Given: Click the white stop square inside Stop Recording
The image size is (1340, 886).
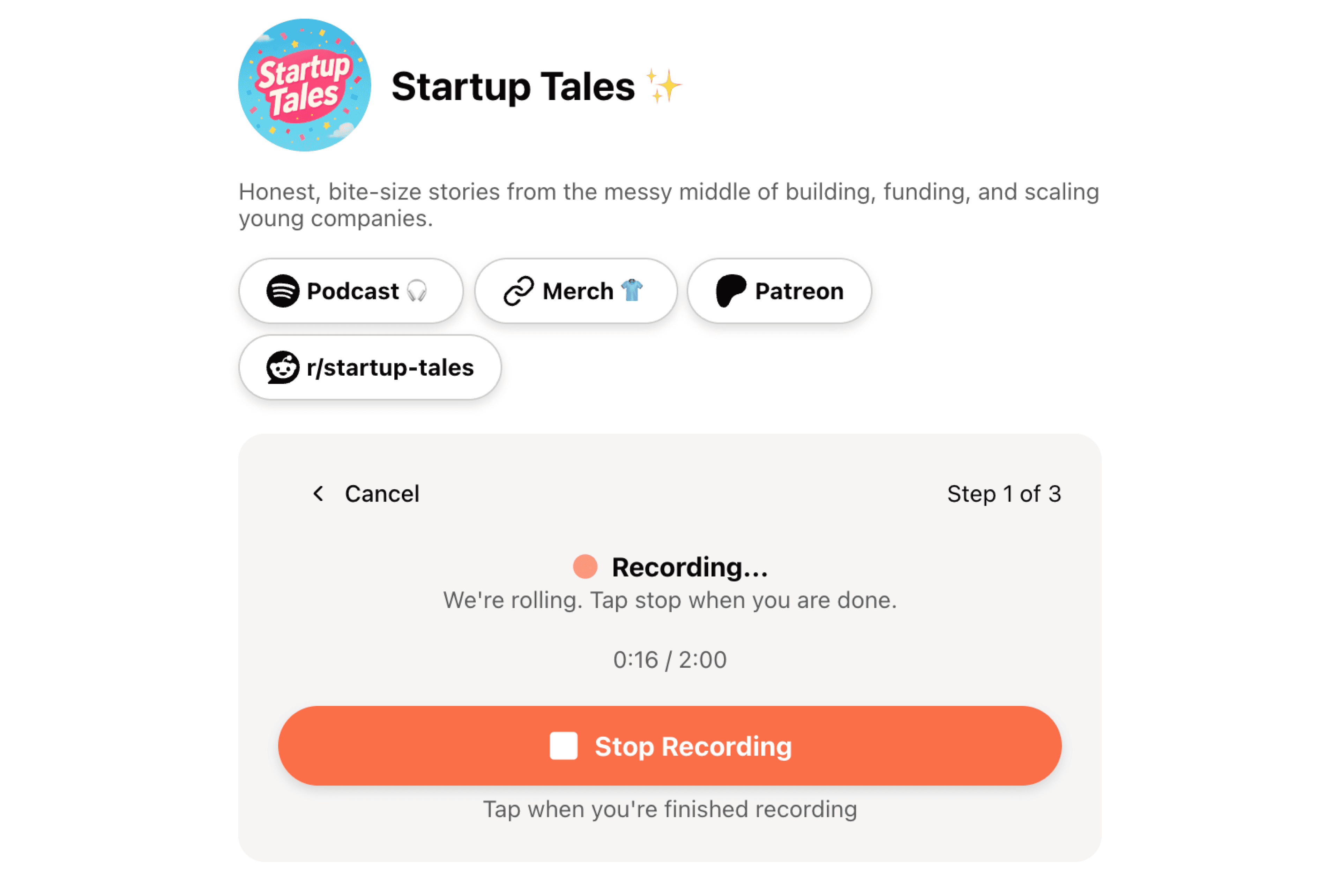Looking at the screenshot, I should [x=564, y=746].
